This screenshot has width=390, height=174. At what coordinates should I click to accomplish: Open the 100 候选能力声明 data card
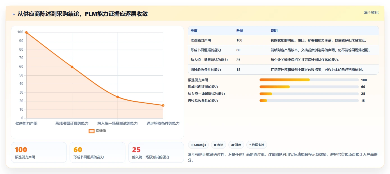pyautogui.click(x=39, y=152)
